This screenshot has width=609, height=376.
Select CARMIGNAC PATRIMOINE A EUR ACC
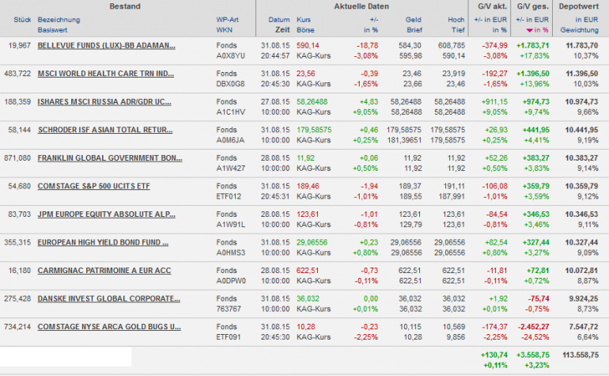tap(104, 270)
